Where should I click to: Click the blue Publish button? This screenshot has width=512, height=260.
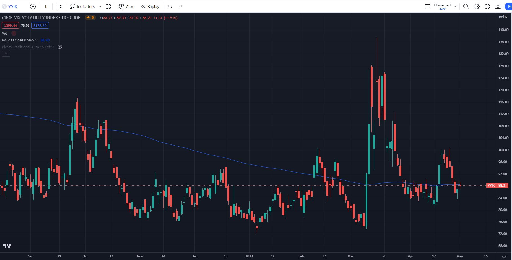[508, 6]
